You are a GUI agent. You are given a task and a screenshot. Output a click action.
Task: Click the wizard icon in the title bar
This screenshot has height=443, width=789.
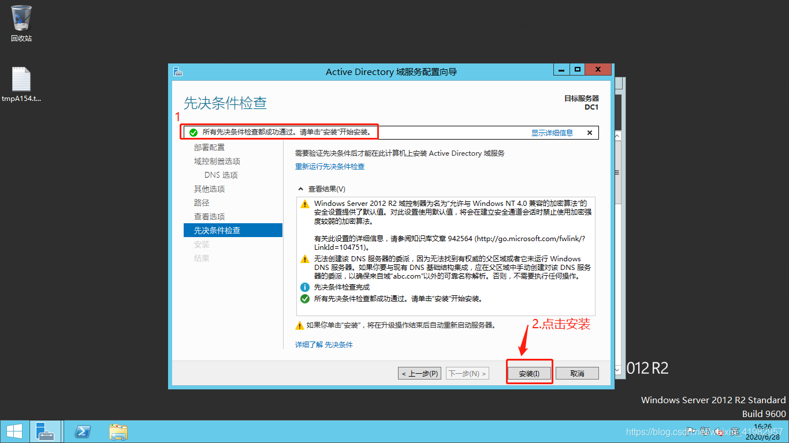[x=178, y=71]
